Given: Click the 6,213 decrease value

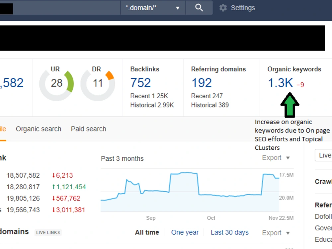Looking at the screenshot, I should point(62,175).
